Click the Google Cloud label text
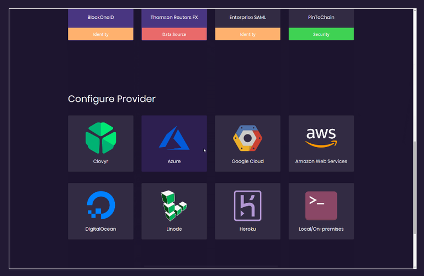The width and height of the screenshot is (424, 276). coord(248,161)
